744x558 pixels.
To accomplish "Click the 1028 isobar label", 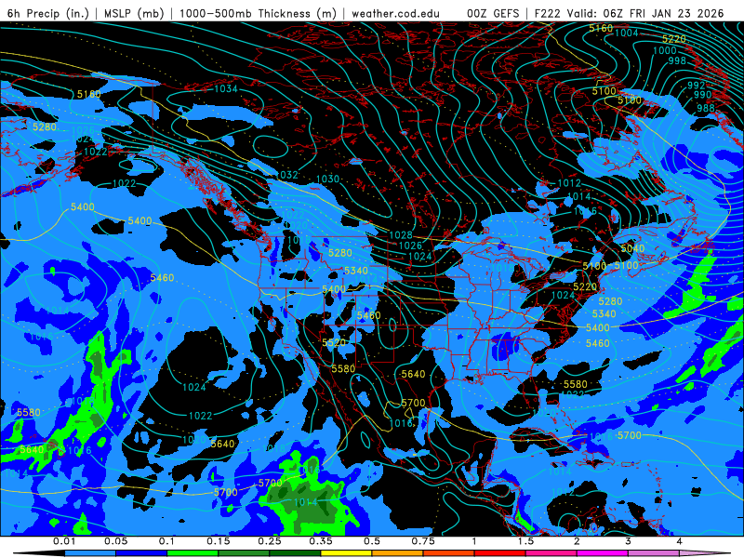I will pos(401,235).
